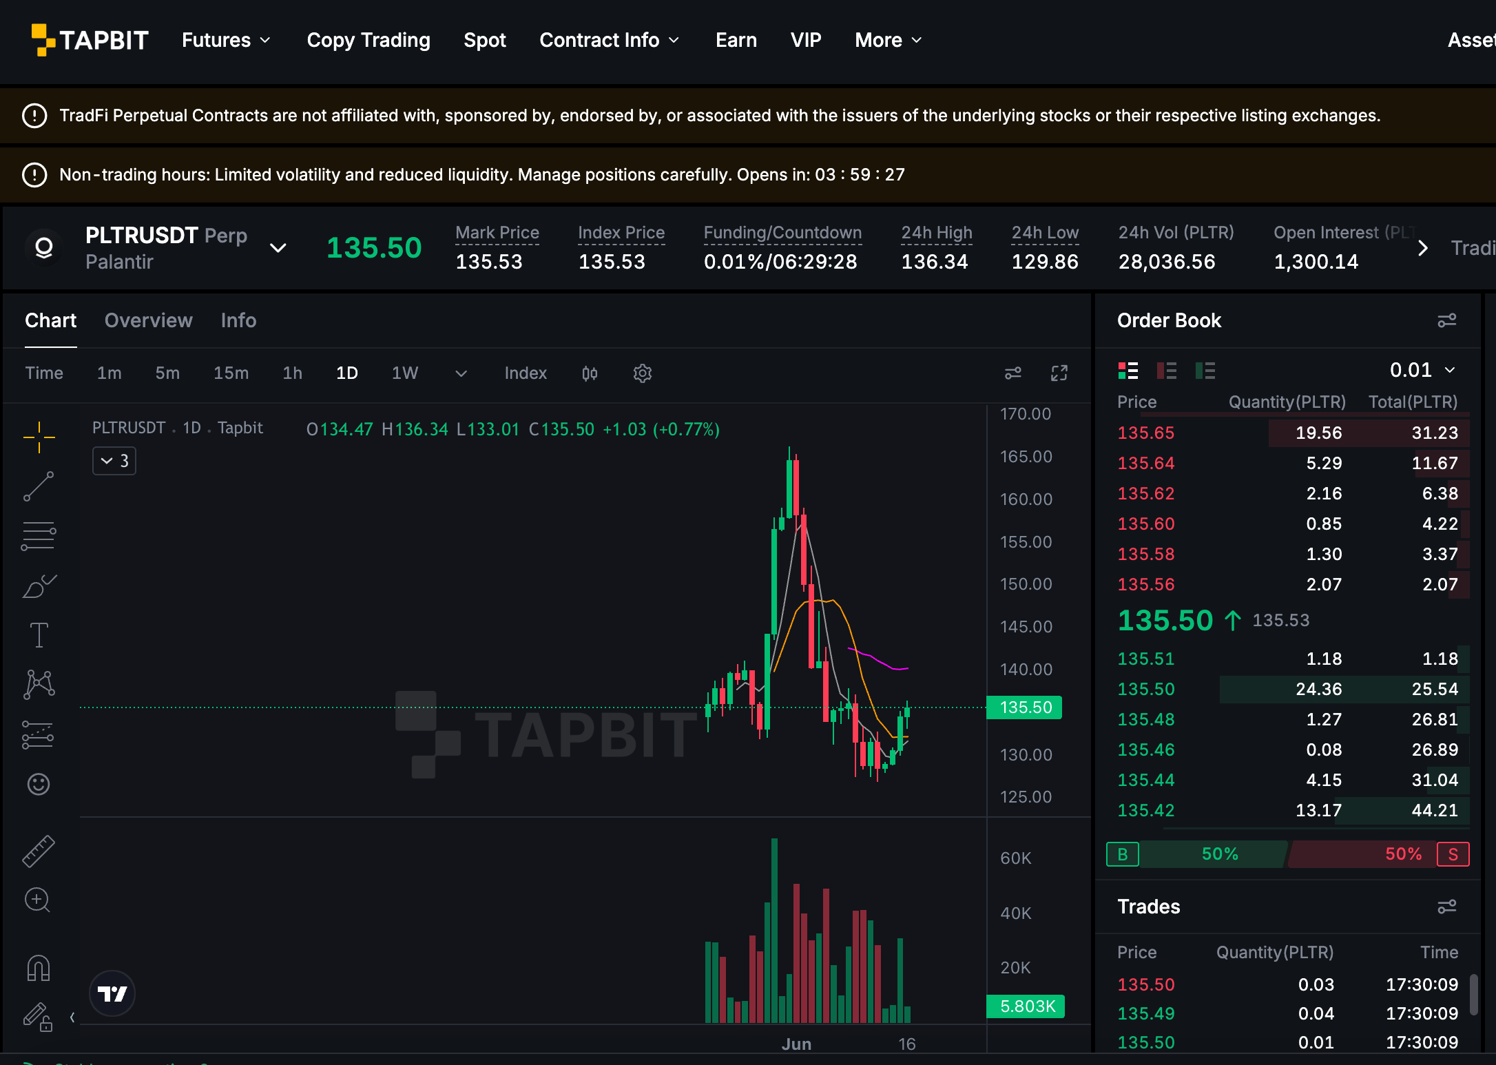Click the green B buy ratio button
The width and height of the screenshot is (1496, 1065).
(1123, 854)
